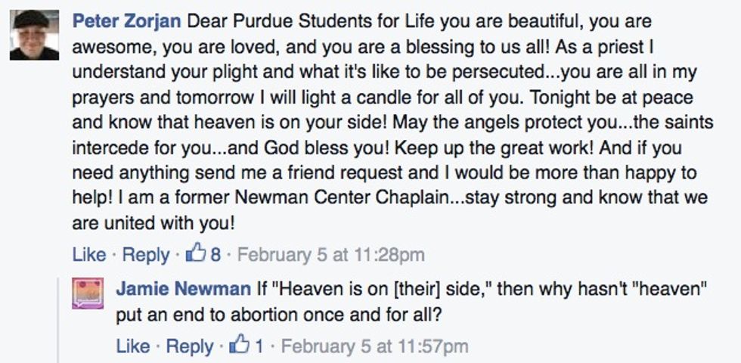Reply to Jamie Newman's comment
The width and height of the screenshot is (741, 363).
pyautogui.click(x=189, y=346)
